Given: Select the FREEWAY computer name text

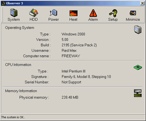Looking at the screenshot, I should pos(71,56).
